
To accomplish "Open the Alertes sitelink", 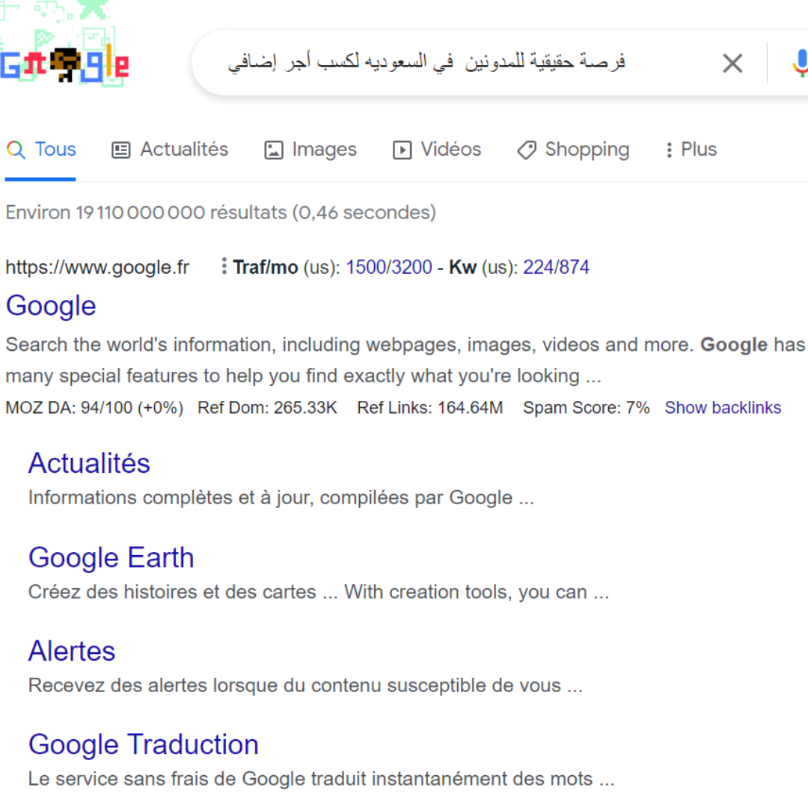I will click(72, 651).
